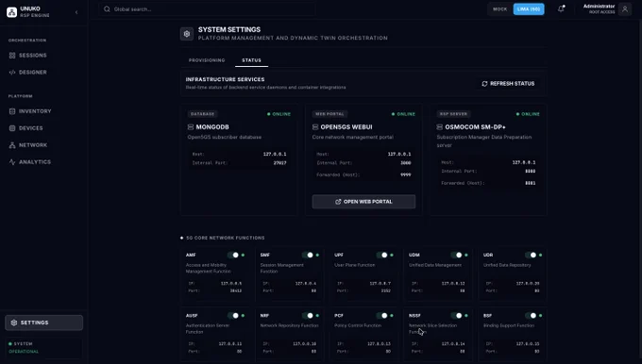Click the NRF card title
642x364 pixels.
(264, 315)
